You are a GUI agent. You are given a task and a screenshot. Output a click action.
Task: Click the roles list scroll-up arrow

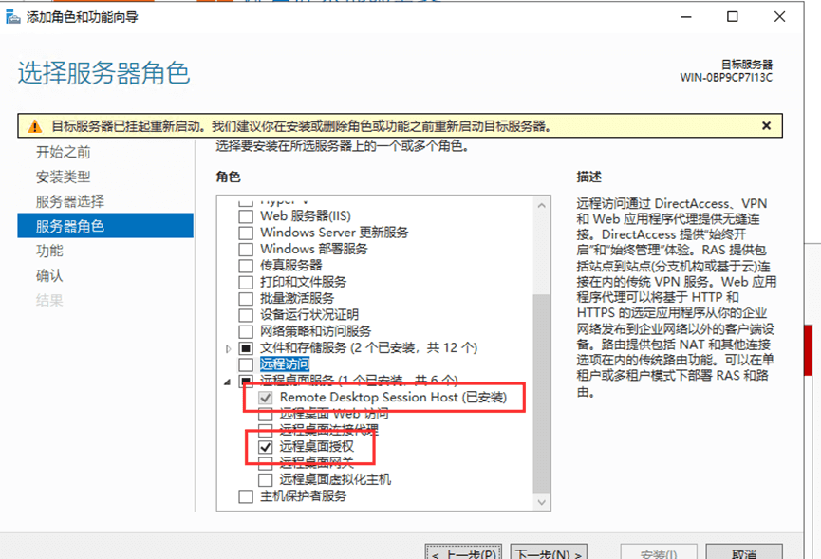(541, 205)
